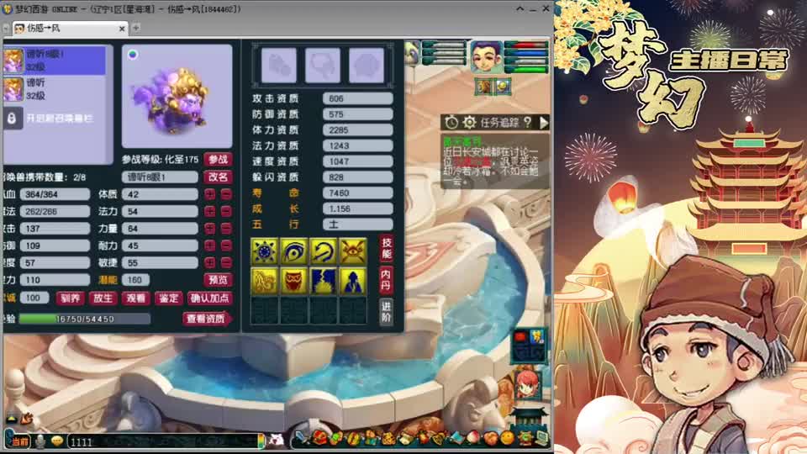
Task: Click the yellow speech bubble emoji icon
Action: [x=57, y=441]
